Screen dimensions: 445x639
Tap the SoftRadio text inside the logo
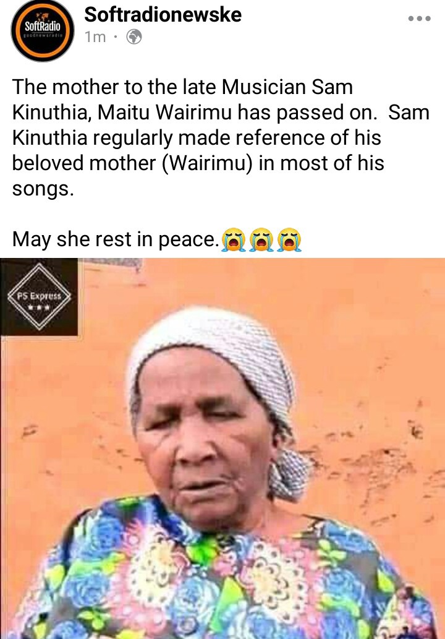click(x=43, y=27)
